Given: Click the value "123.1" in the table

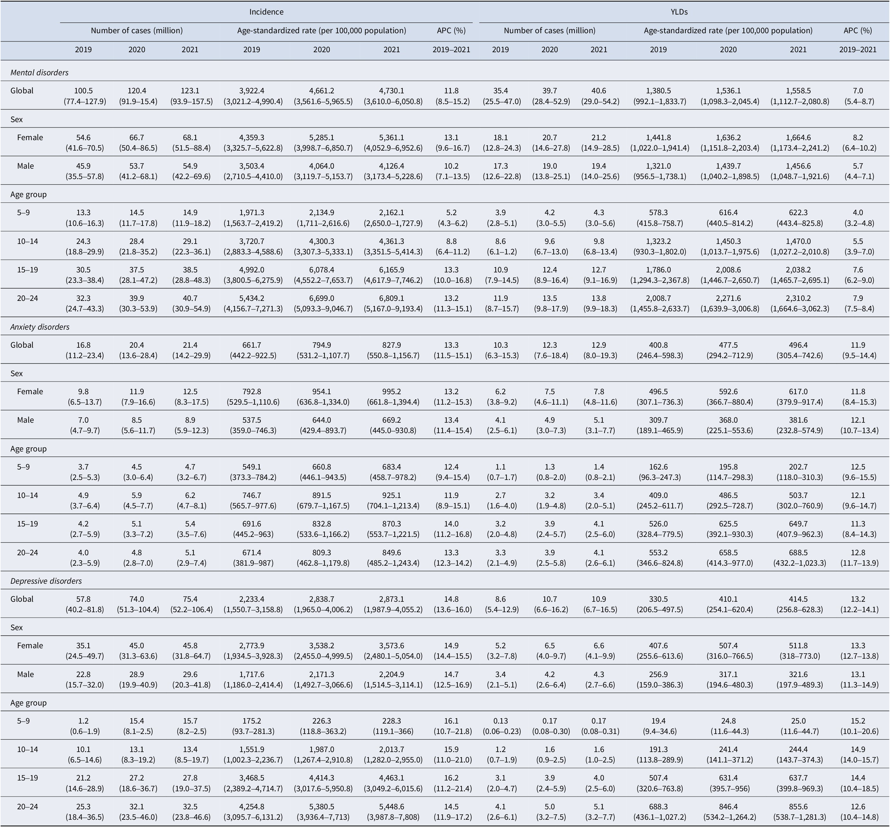Looking at the screenshot, I should 190,91.
